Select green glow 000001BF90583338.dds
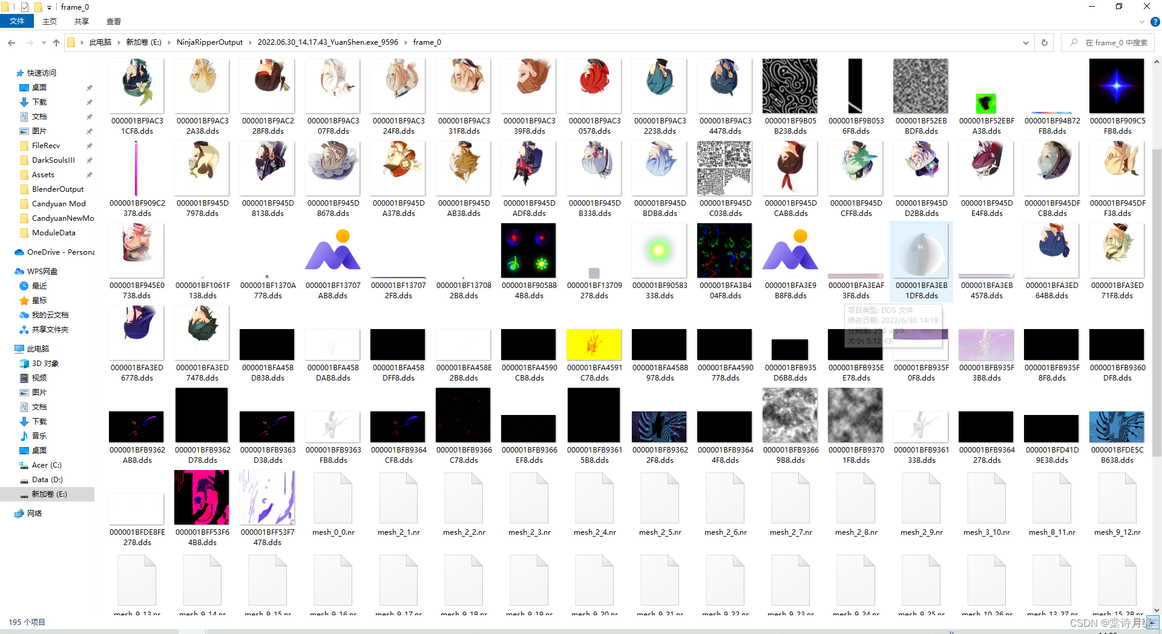1162x634 pixels. click(660, 261)
